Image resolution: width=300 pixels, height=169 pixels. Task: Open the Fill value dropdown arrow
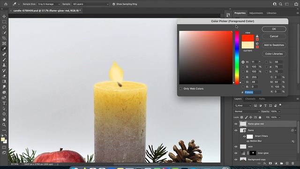(279, 117)
